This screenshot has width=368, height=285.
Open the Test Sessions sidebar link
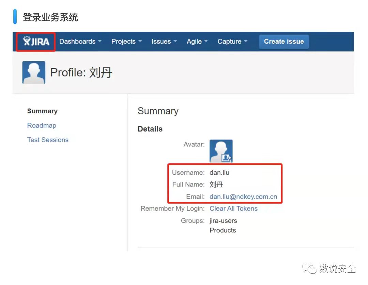(x=48, y=140)
